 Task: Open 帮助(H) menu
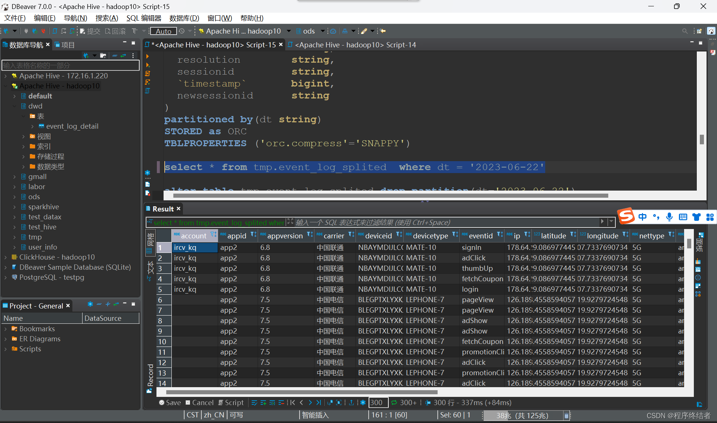pos(252,18)
